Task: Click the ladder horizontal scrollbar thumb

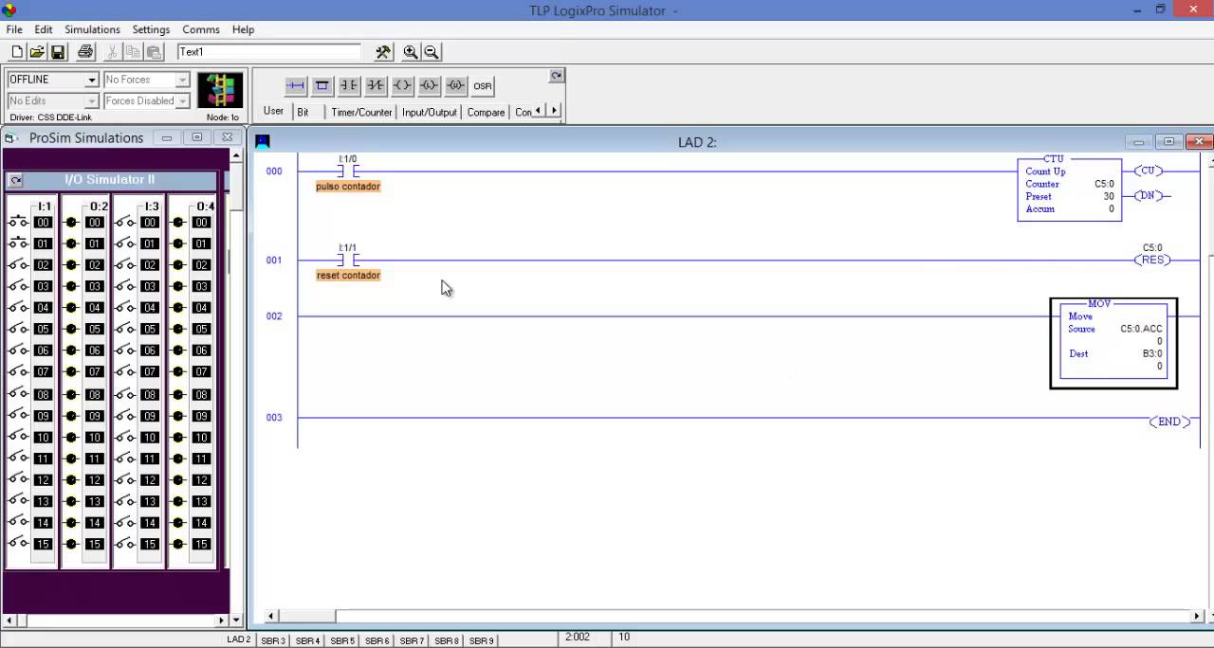Action: (x=307, y=617)
